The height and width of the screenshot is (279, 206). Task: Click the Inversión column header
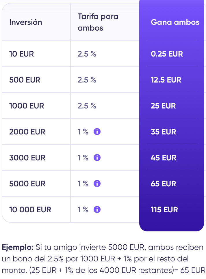pyautogui.click(x=26, y=22)
